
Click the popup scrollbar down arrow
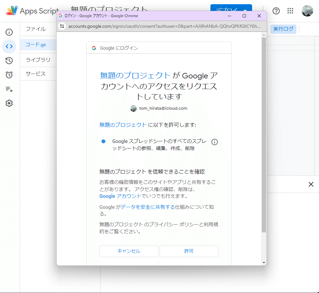(x=264, y=263)
